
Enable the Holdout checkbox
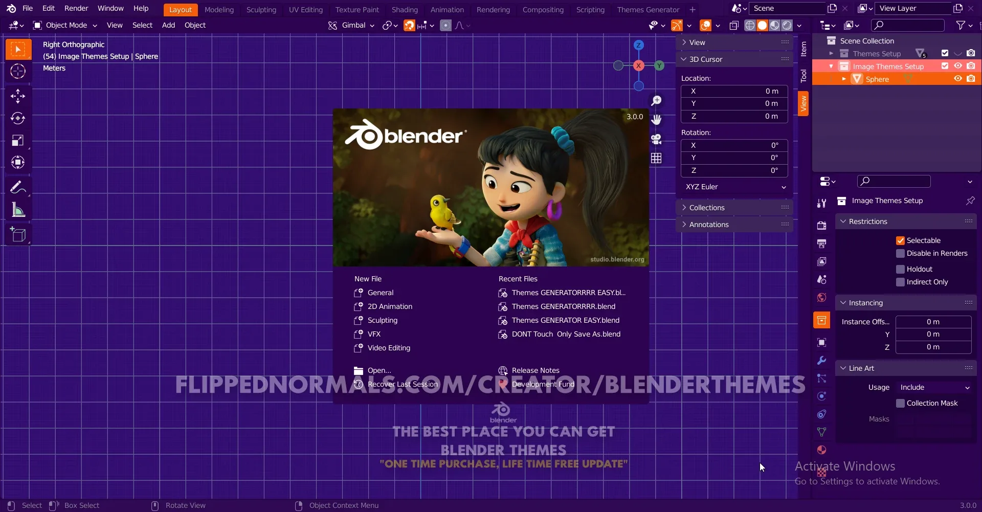tap(900, 269)
